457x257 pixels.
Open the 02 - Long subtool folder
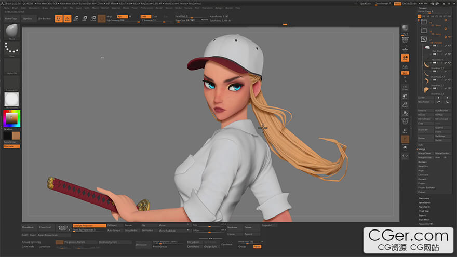pyautogui.click(x=424, y=30)
